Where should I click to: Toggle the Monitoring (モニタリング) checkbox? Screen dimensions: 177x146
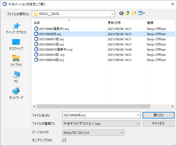pos(64,140)
